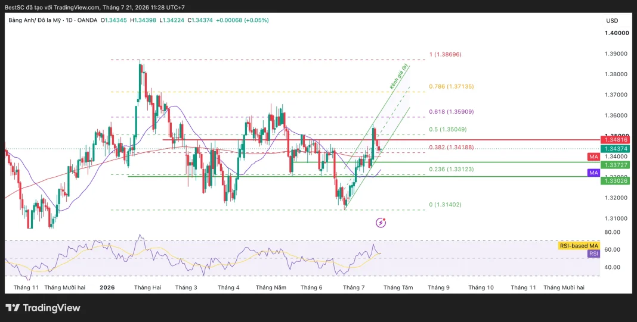
Task: Click the TradingView logo at bottom
Action: (x=43, y=308)
